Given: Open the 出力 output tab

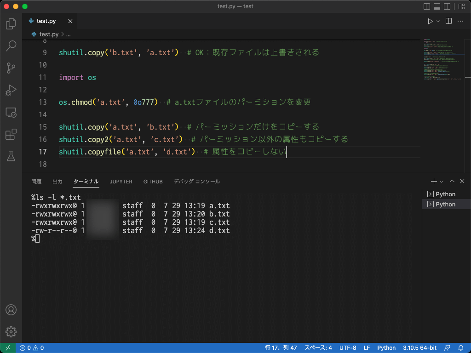Looking at the screenshot, I should pyautogui.click(x=57, y=182).
